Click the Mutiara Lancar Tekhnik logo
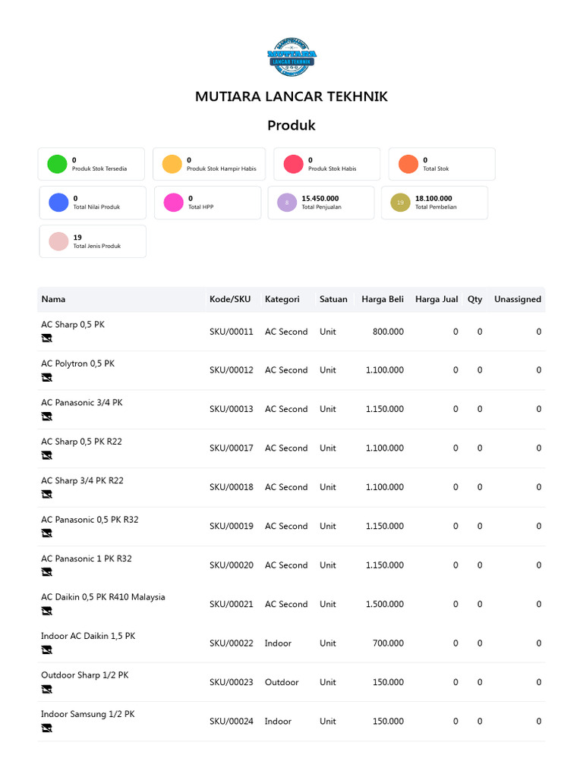 pos(291,57)
